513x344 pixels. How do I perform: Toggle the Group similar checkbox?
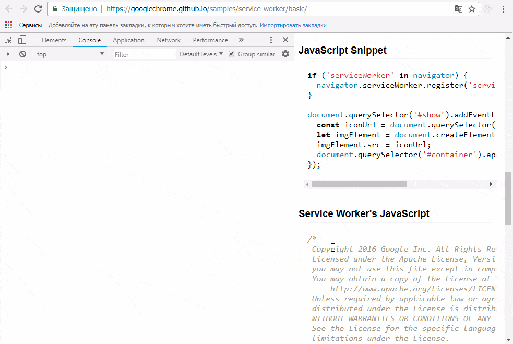(x=231, y=54)
